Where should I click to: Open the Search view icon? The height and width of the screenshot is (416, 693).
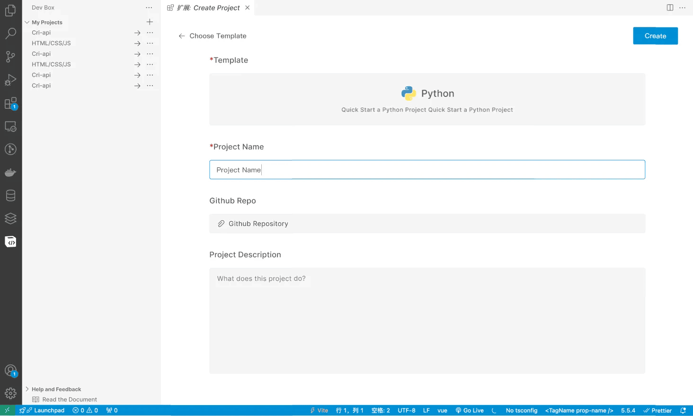(10, 34)
